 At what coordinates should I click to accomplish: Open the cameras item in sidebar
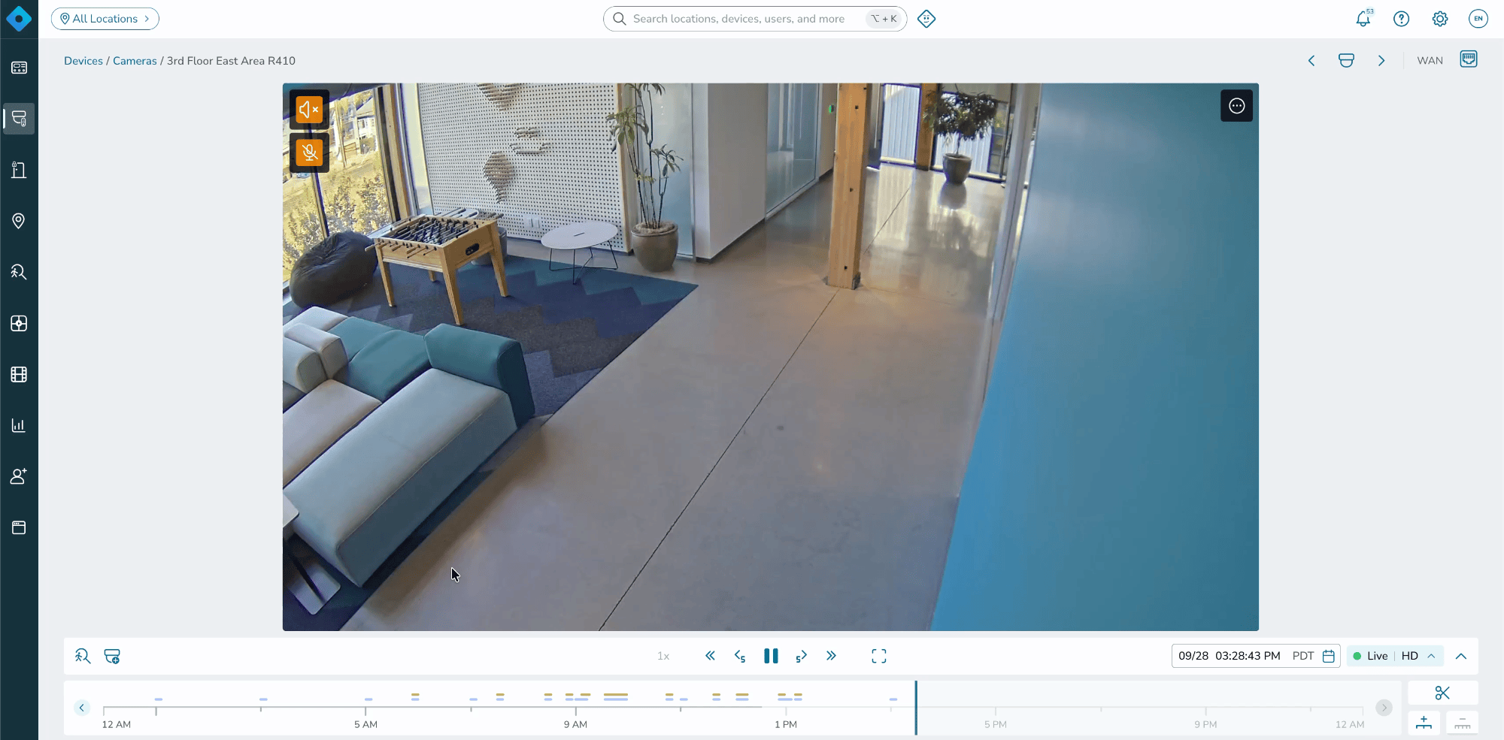(19, 119)
